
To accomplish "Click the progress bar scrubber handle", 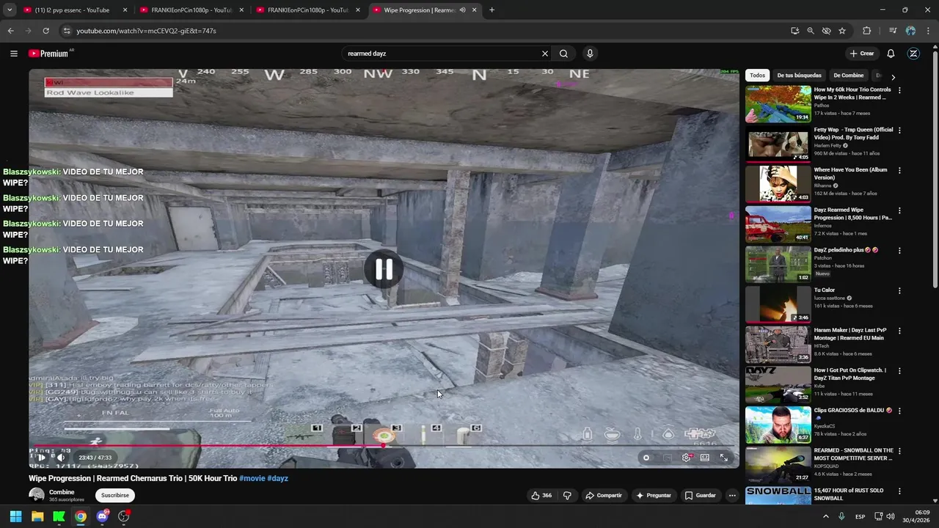I will 383,445.
